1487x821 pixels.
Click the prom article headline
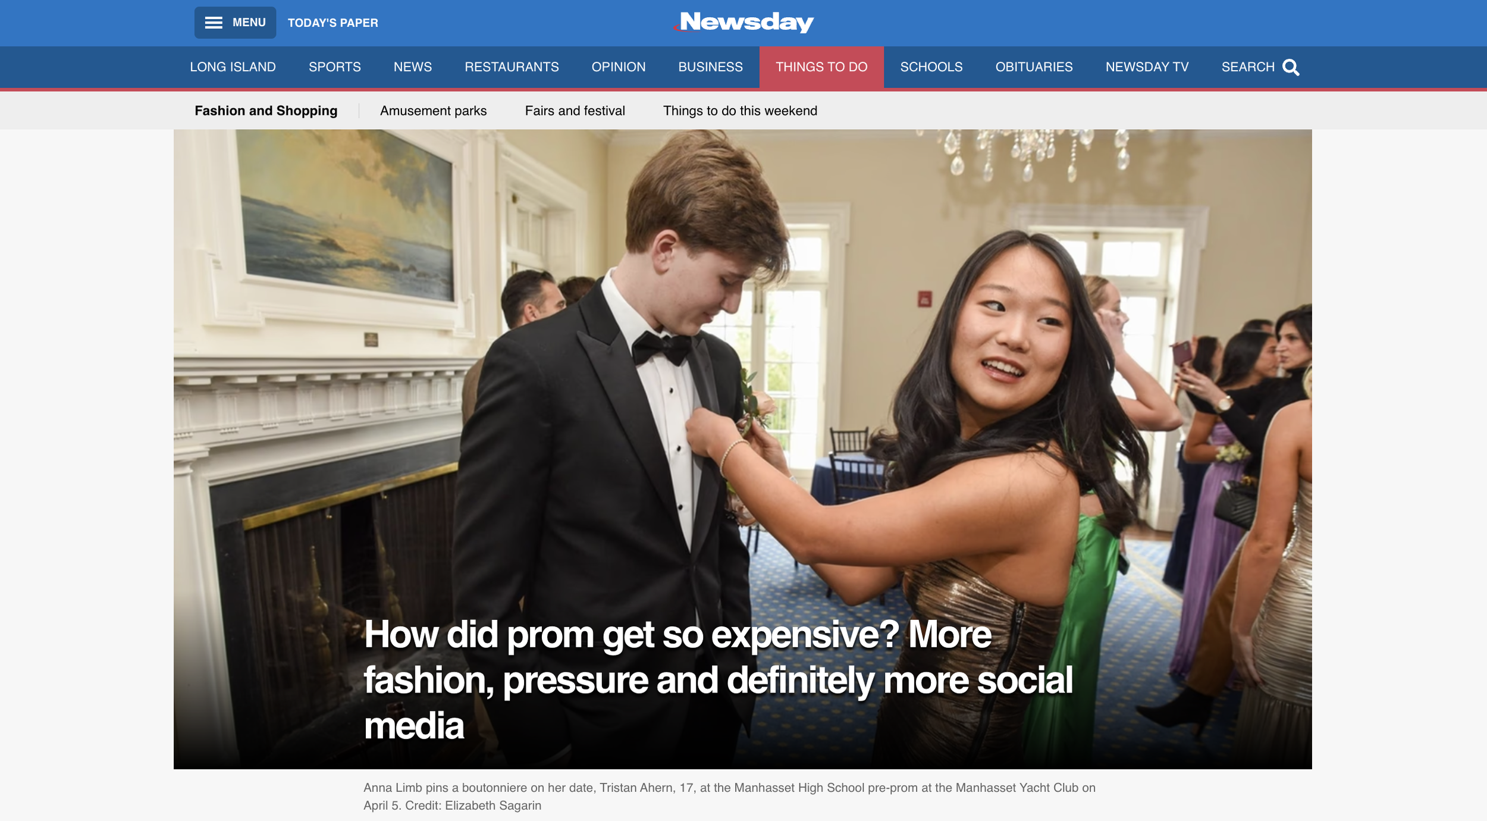tap(719, 680)
